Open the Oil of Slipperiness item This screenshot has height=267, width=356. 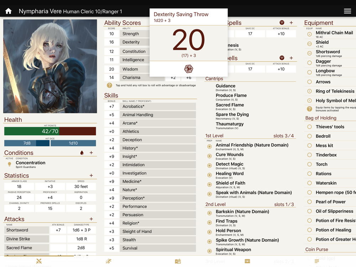tap(334, 211)
